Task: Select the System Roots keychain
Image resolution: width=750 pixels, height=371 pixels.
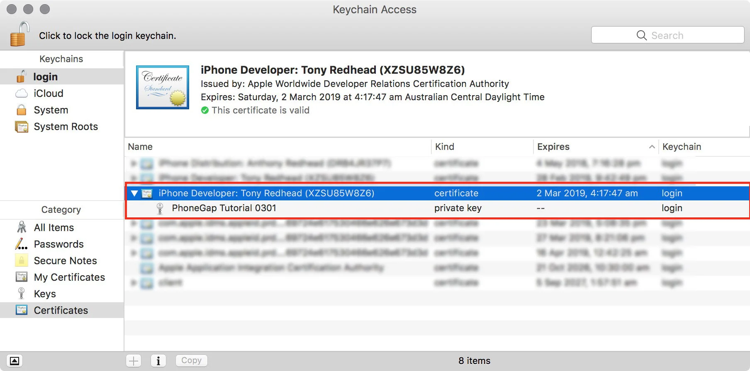Action: click(62, 126)
